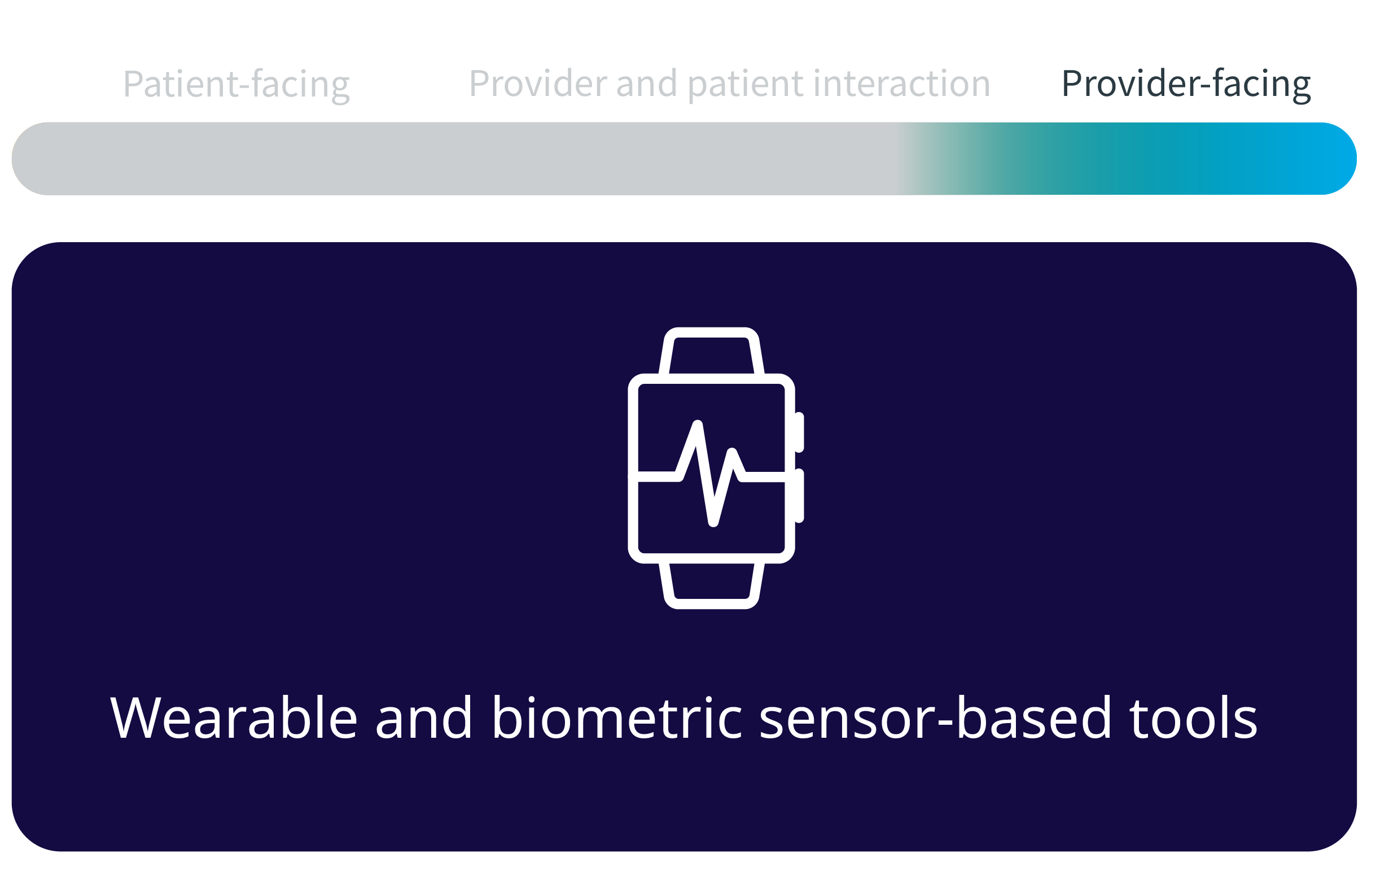Open the Provider and patient interaction label
The width and height of the screenshot is (1376, 880).
(729, 84)
